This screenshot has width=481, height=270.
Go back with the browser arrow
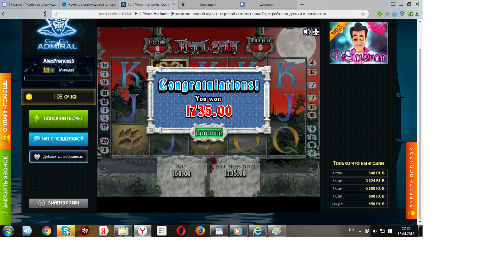pos(4,14)
